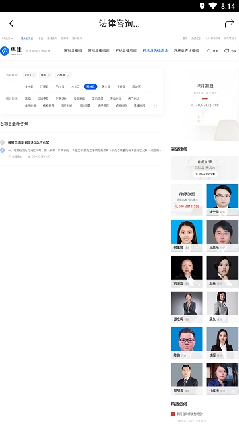
Task: Remove the 石棉县 region filter tag
Action: coord(68,75)
